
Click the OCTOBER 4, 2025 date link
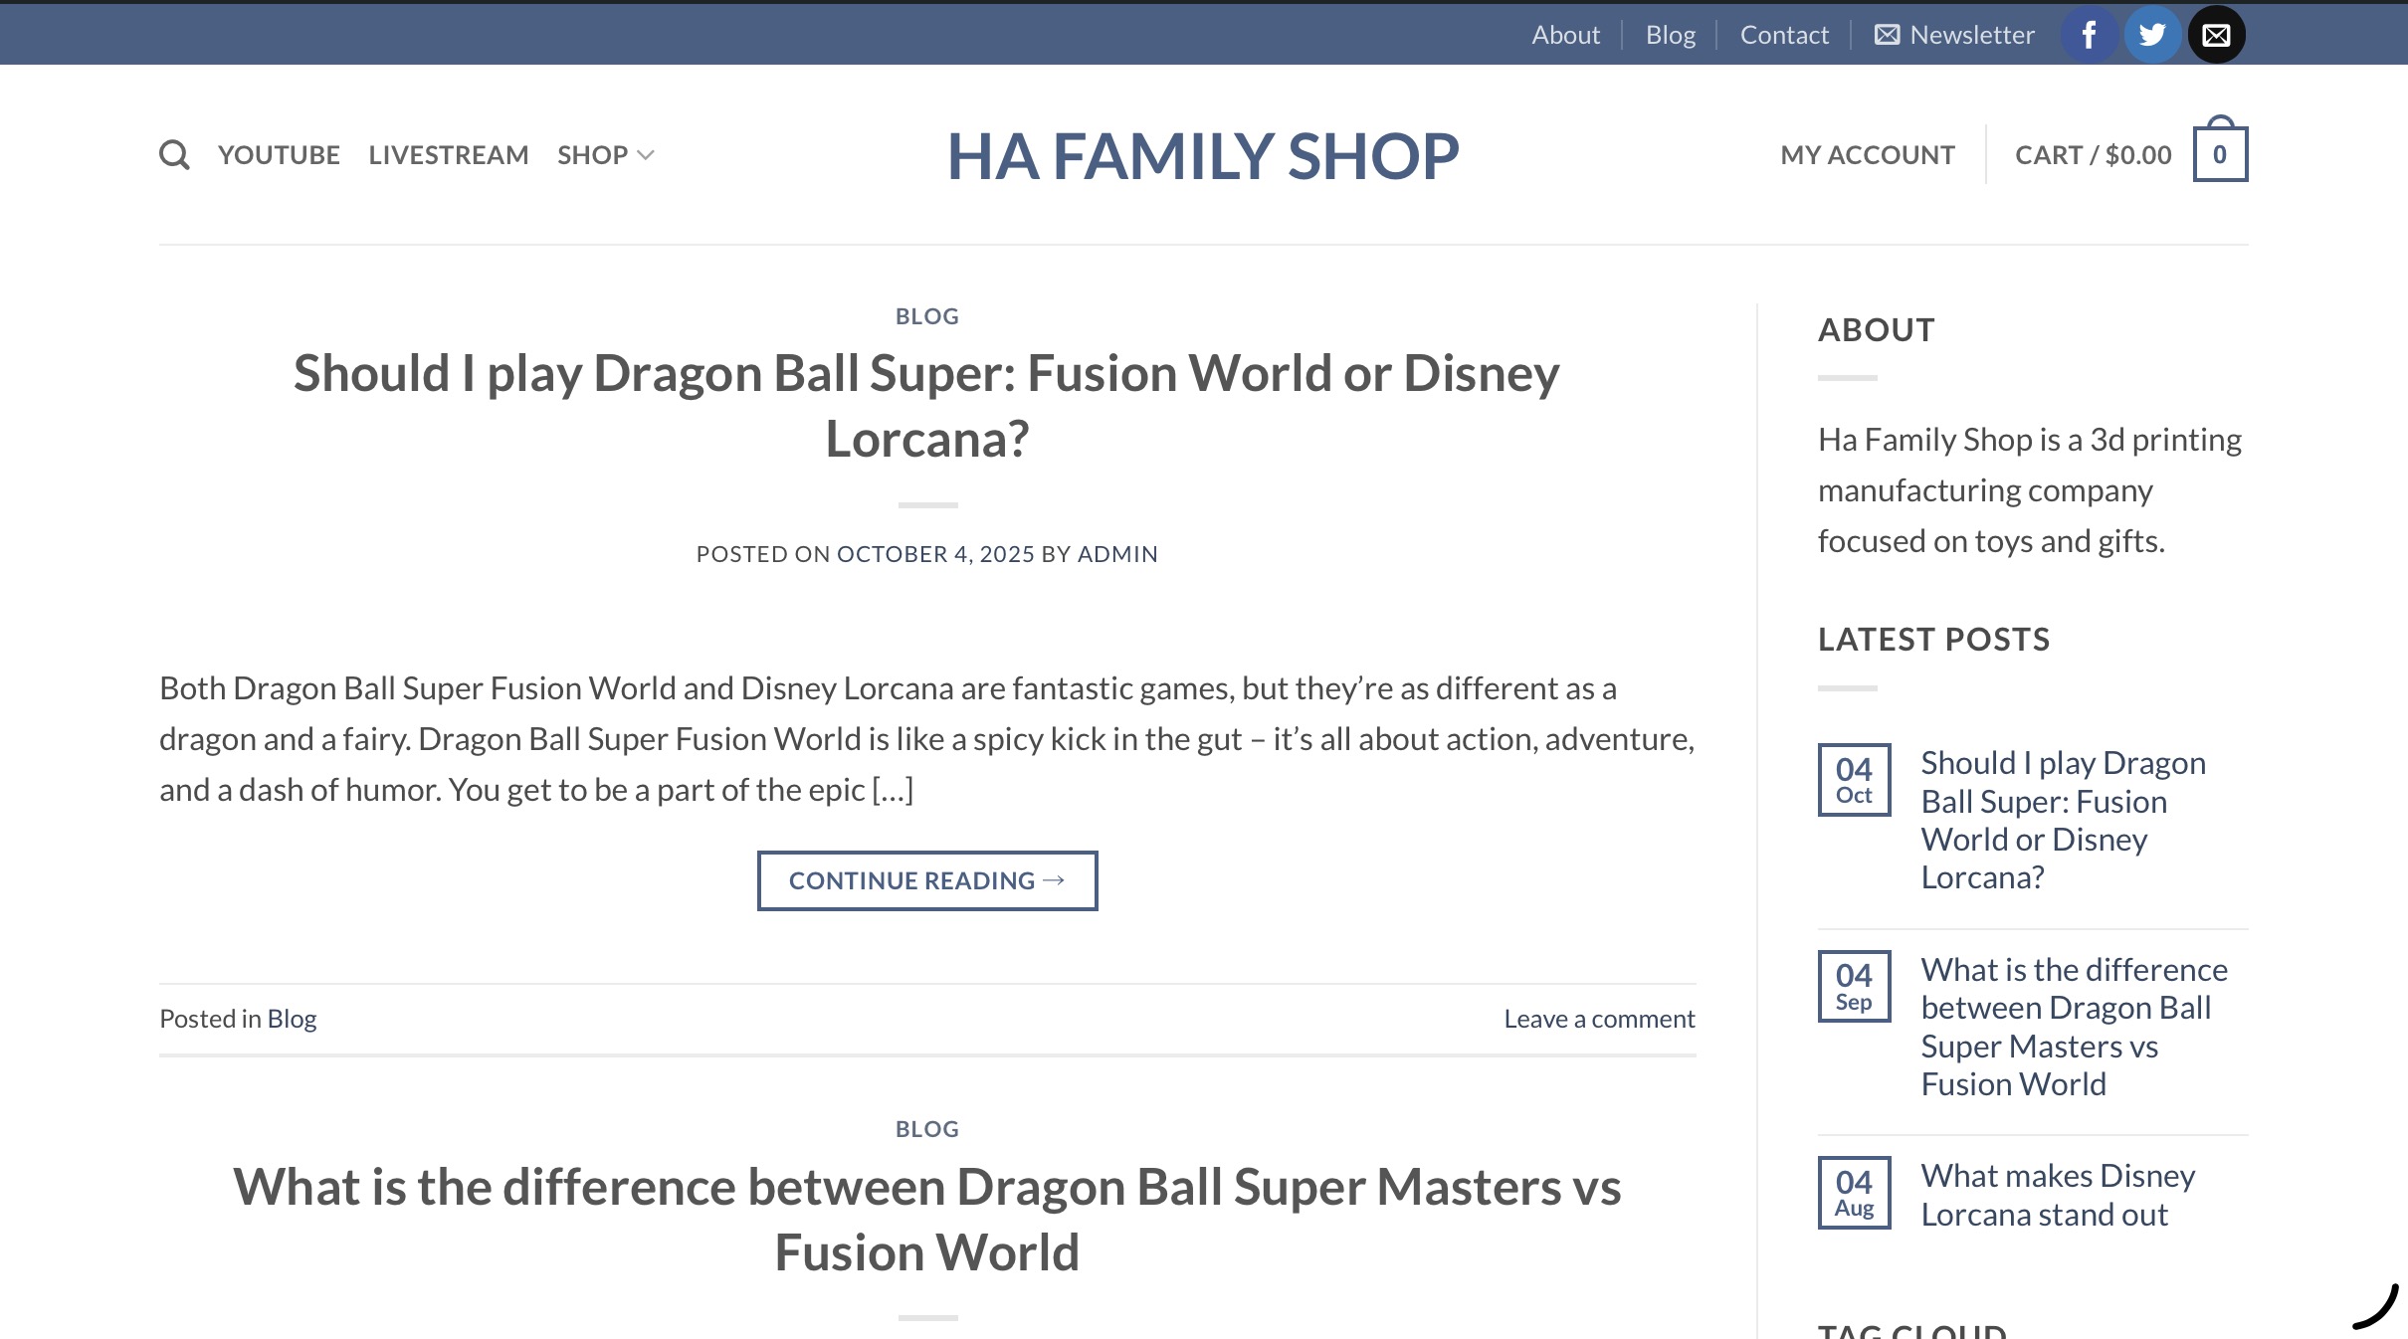935,554
